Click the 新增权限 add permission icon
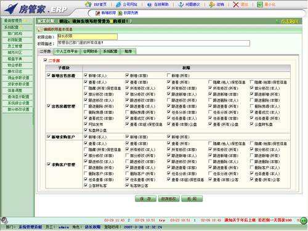The height and width of the screenshot is (231, 308). [x=98, y=13]
